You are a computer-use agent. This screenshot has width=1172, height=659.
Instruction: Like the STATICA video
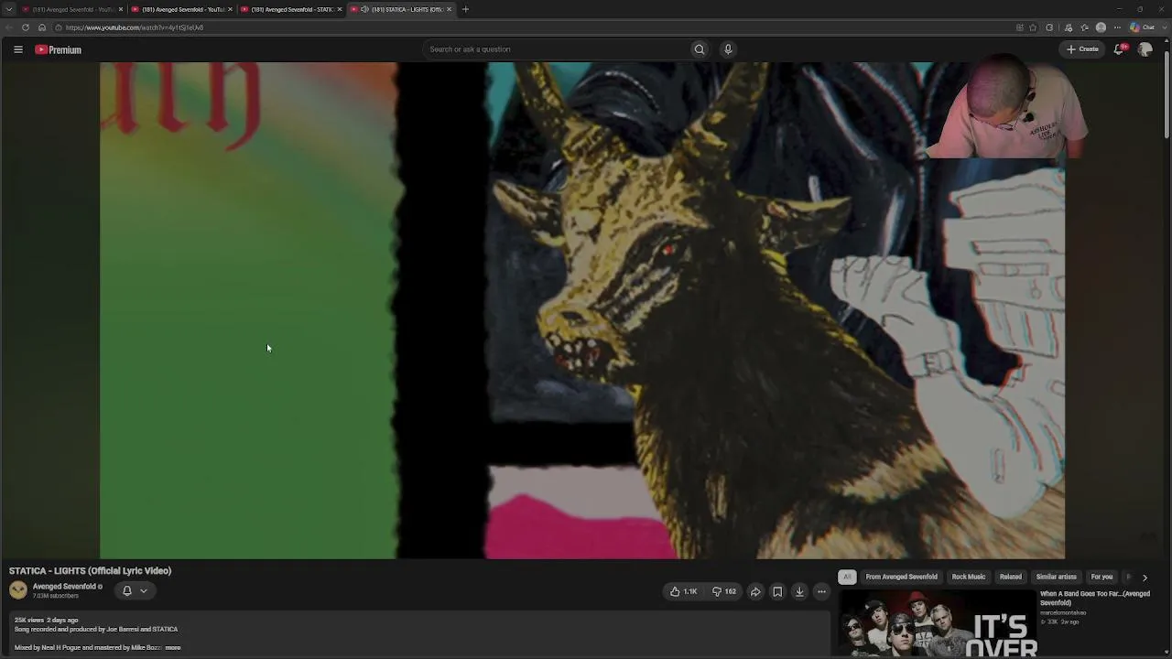684,591
